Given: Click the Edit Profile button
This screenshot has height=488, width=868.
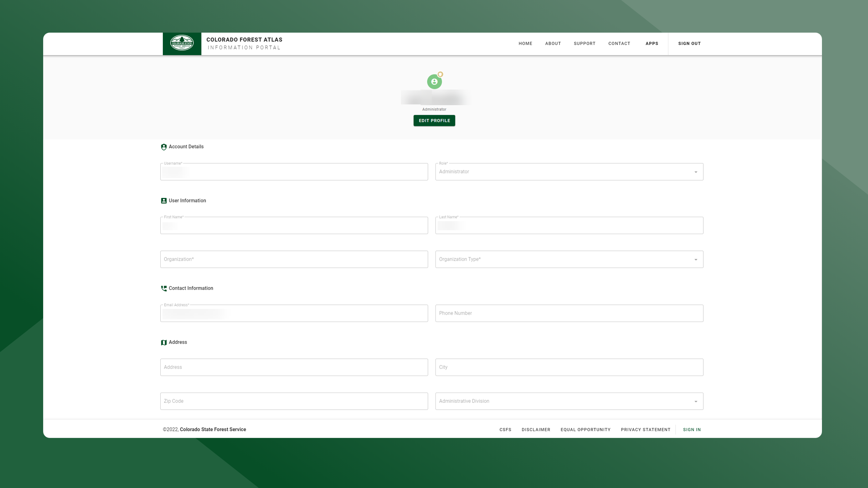Looking at the screenshot, I should 434,121.
